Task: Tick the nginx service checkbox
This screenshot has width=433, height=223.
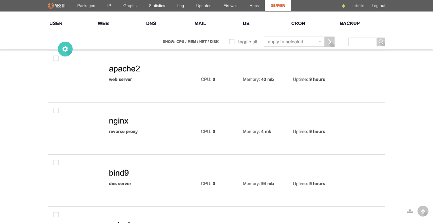Action: [x=56, y=111]
